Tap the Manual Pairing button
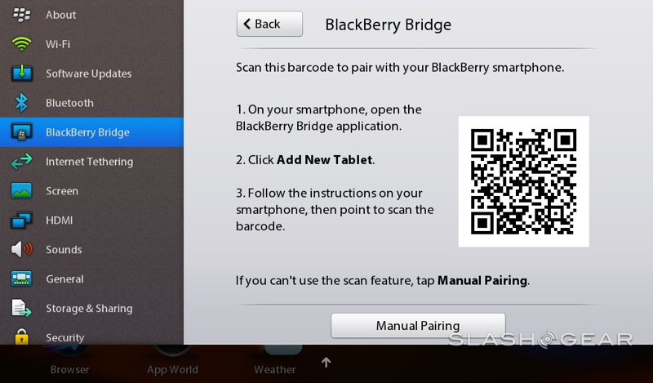The width and height of the screenshot is (653, 383). (418, 326)
